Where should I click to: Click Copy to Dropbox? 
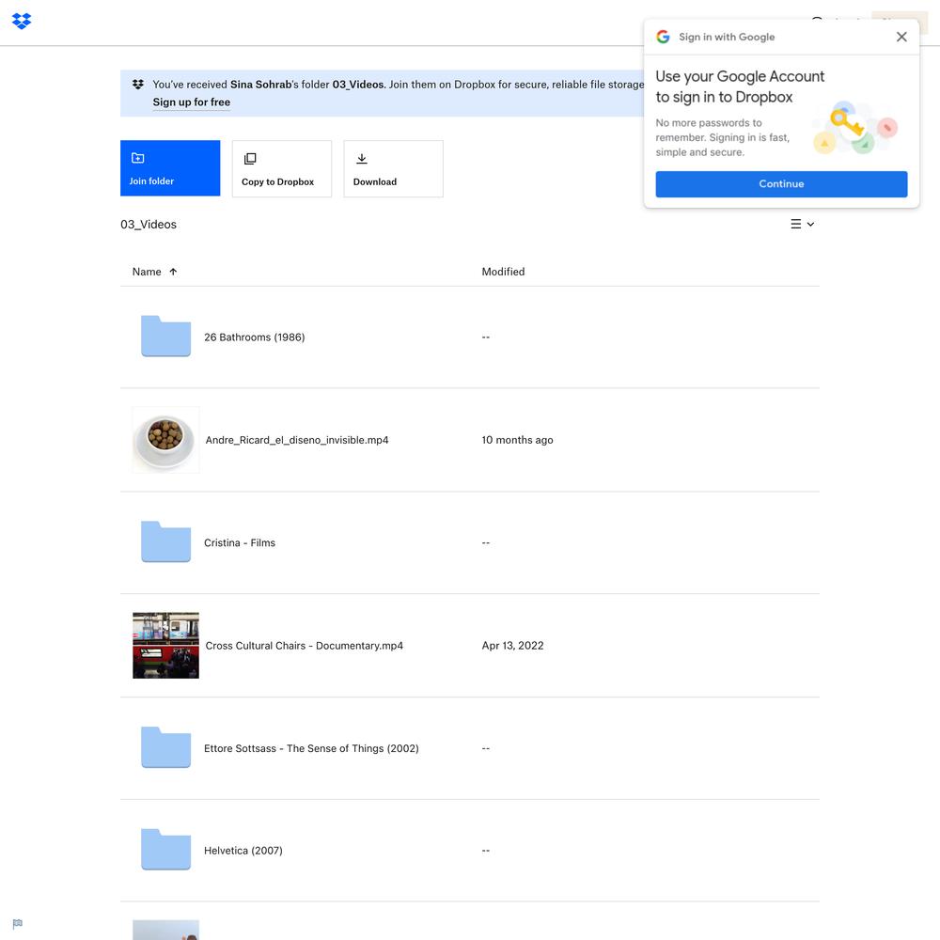pos(281,169)
